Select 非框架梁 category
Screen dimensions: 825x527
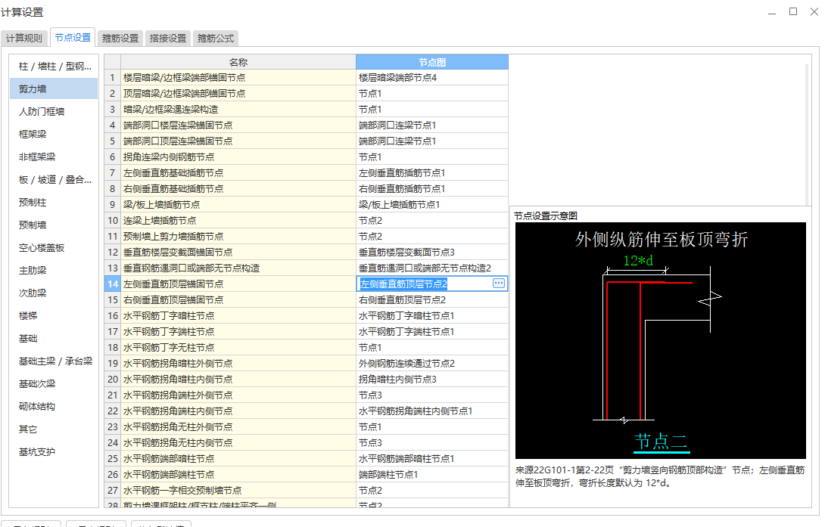coord(54,157)
